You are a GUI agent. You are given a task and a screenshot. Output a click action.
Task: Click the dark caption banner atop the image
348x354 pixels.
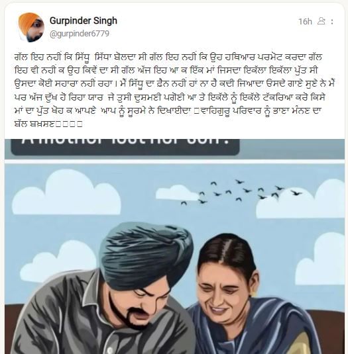(x=125, y=147)
